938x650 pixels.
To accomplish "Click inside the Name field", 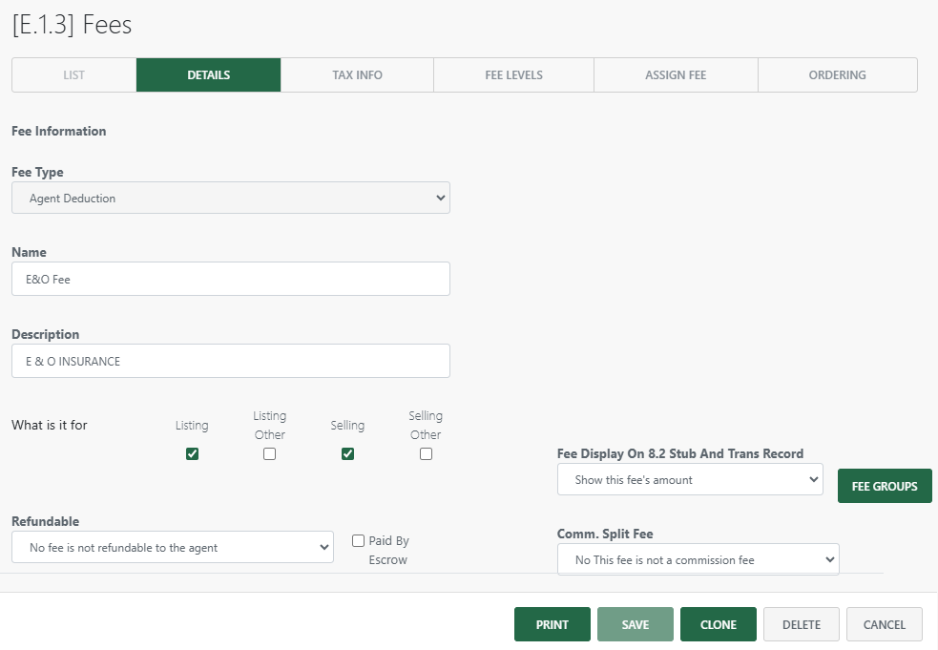I will [230, 279].
